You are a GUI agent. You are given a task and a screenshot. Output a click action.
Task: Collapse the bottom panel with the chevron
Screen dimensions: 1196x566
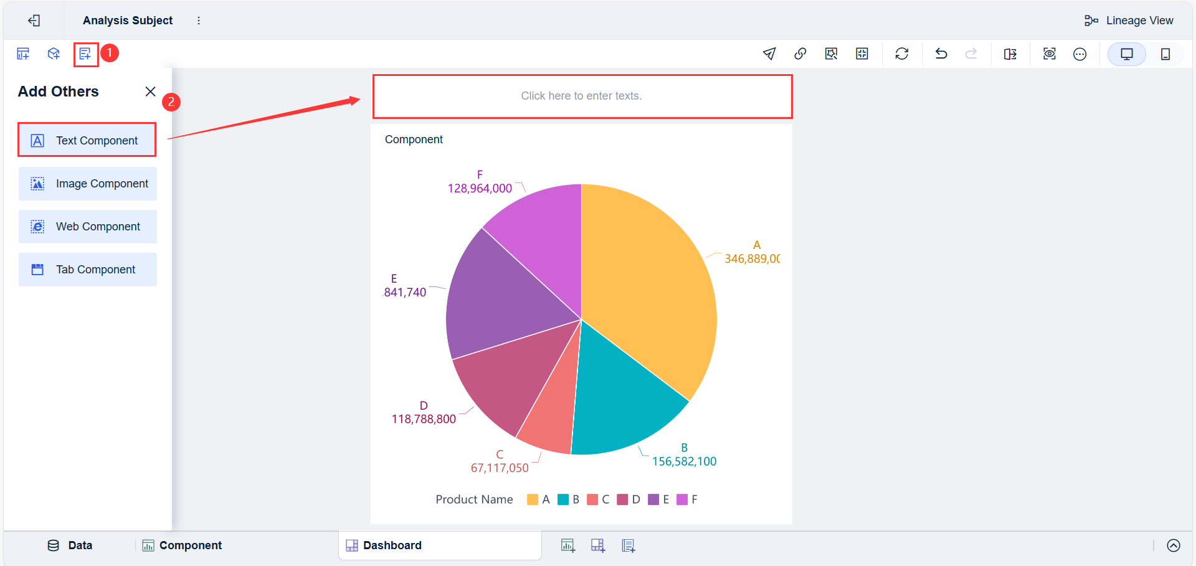[x=1173, y=545]
